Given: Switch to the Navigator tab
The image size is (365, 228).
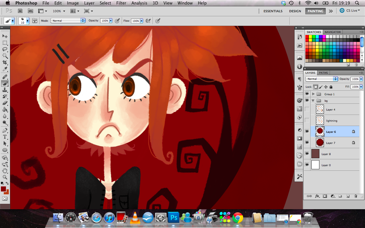Looking at the screenshot, I should pyautogui.click(x=332, y=32).
